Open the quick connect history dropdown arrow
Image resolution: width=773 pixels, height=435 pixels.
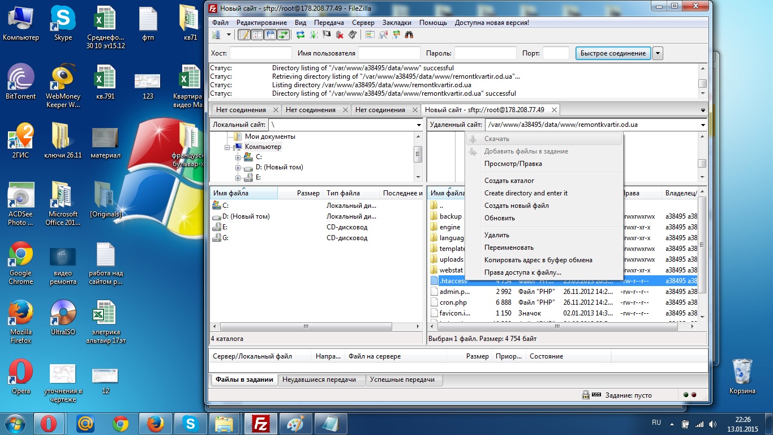[x=658, y=53]
